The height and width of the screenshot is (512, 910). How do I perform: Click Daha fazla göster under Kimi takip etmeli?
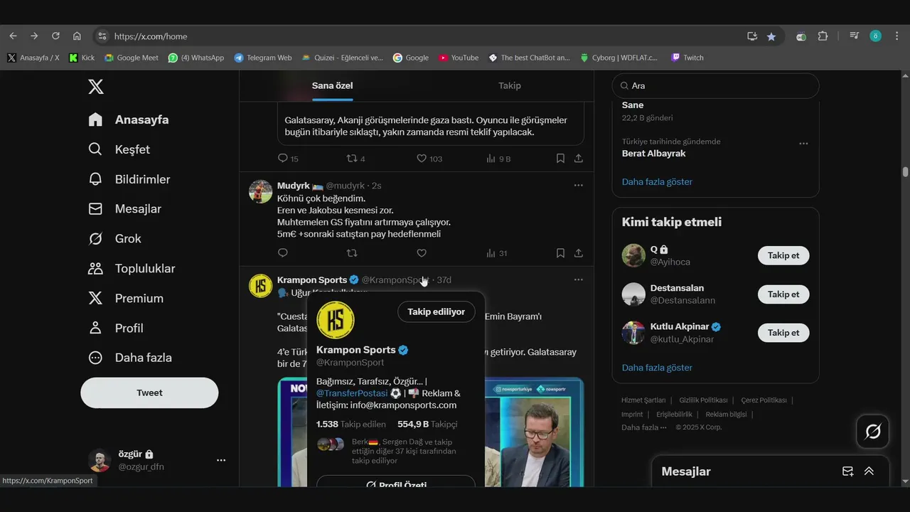(x=657, y=368)
